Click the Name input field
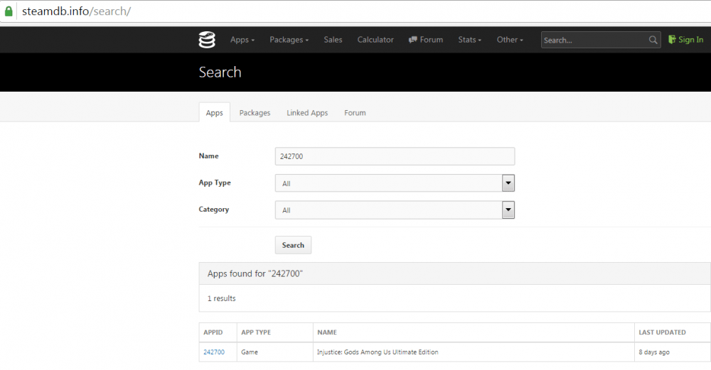This screenshot has height=370, width=711. [395, 156]
